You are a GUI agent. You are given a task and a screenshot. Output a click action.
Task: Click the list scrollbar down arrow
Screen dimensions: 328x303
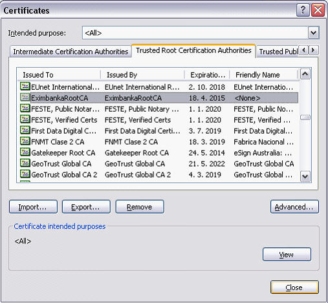[305, 176]
